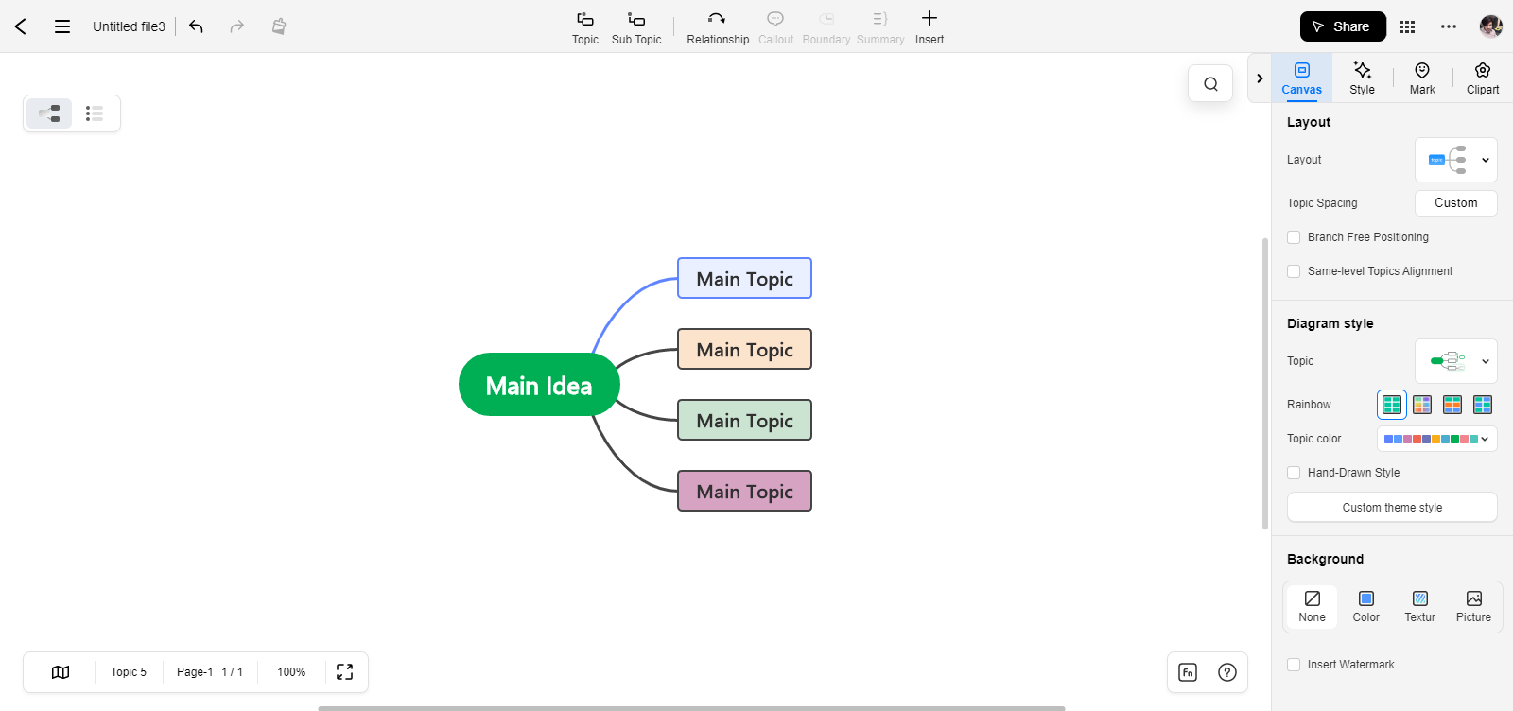The image size is (1513, 711).
Task: Enable Insert Watermark checkbox
Action: pyautogui.click(x=1294, y=665)
